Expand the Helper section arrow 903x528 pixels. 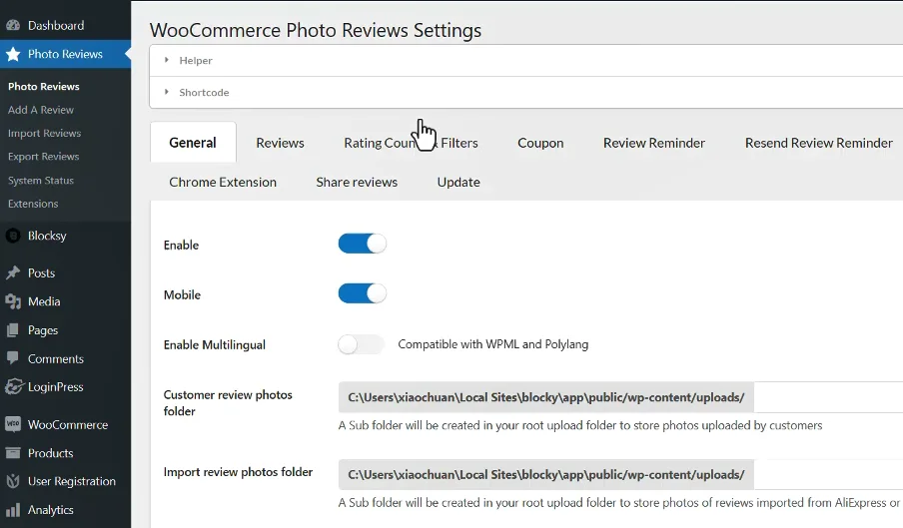pos(167,60)
